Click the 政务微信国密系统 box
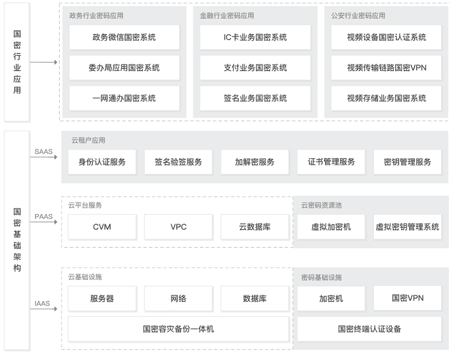This screenshot has width=450, height=353. click(x=124, y=38)
